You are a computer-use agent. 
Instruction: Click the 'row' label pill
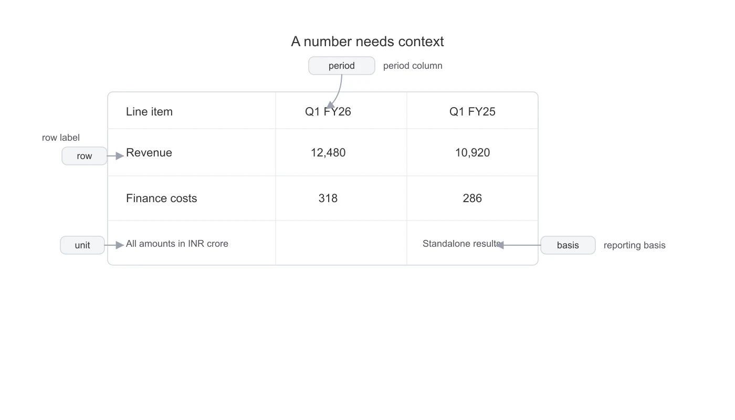tap(85, 156)
